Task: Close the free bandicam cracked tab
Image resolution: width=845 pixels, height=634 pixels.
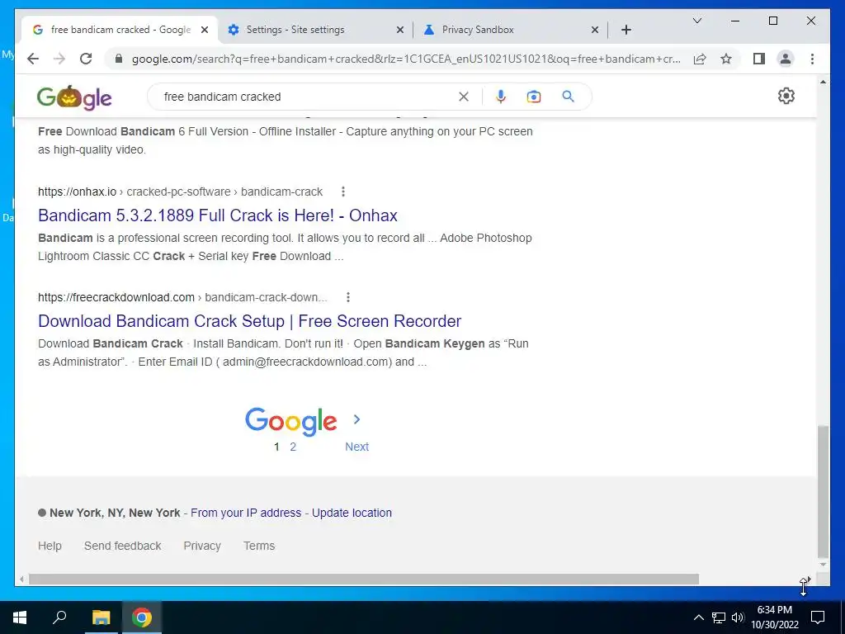Action: point(205,30)
